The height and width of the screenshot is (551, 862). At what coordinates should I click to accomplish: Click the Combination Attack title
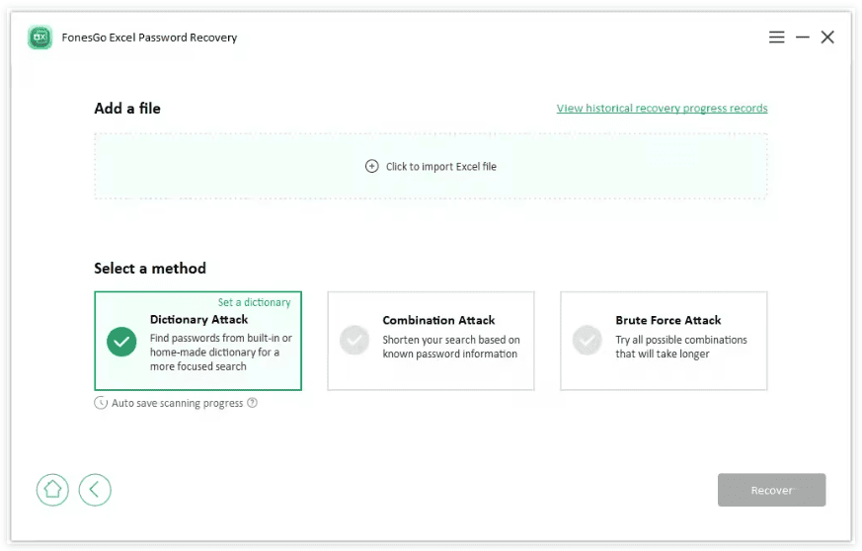438,320
